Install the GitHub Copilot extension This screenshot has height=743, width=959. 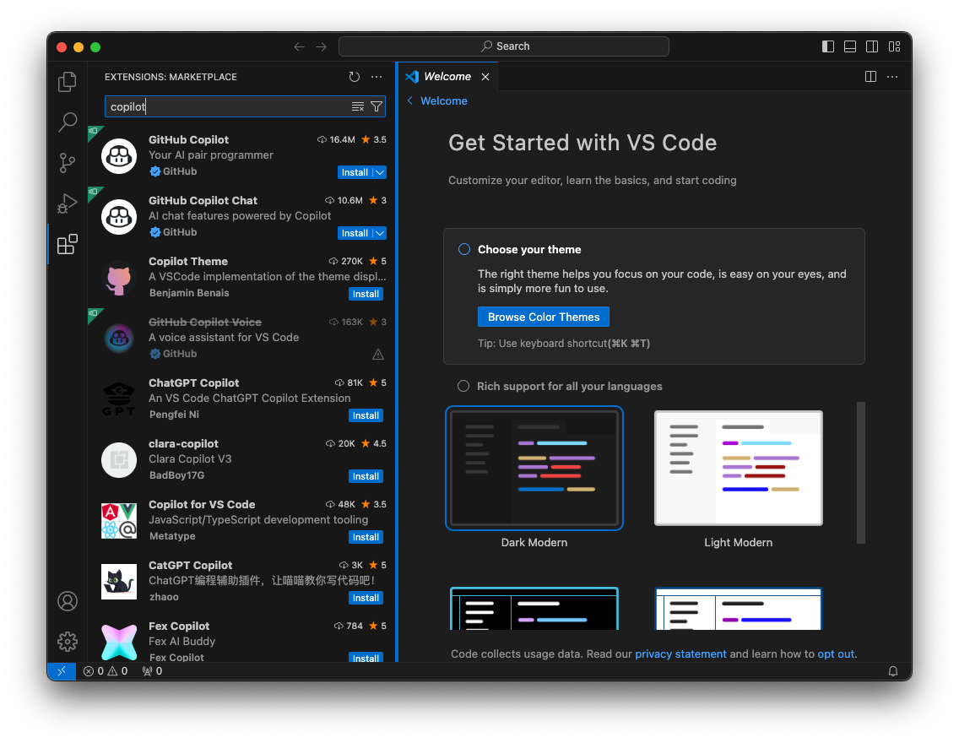[x=355, y=172]
